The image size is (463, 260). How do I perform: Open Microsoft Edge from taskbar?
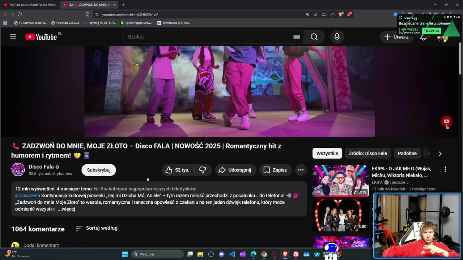254,254
